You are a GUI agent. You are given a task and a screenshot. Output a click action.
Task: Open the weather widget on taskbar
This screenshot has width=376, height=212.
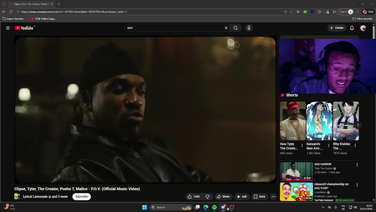9,207
